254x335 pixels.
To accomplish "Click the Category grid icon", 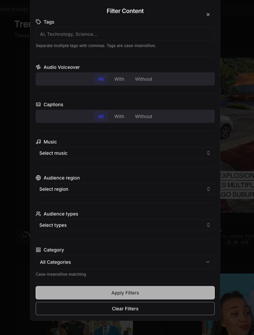I will [38, 250].
